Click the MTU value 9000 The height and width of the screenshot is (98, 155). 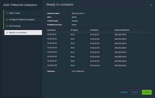[74, 17]
